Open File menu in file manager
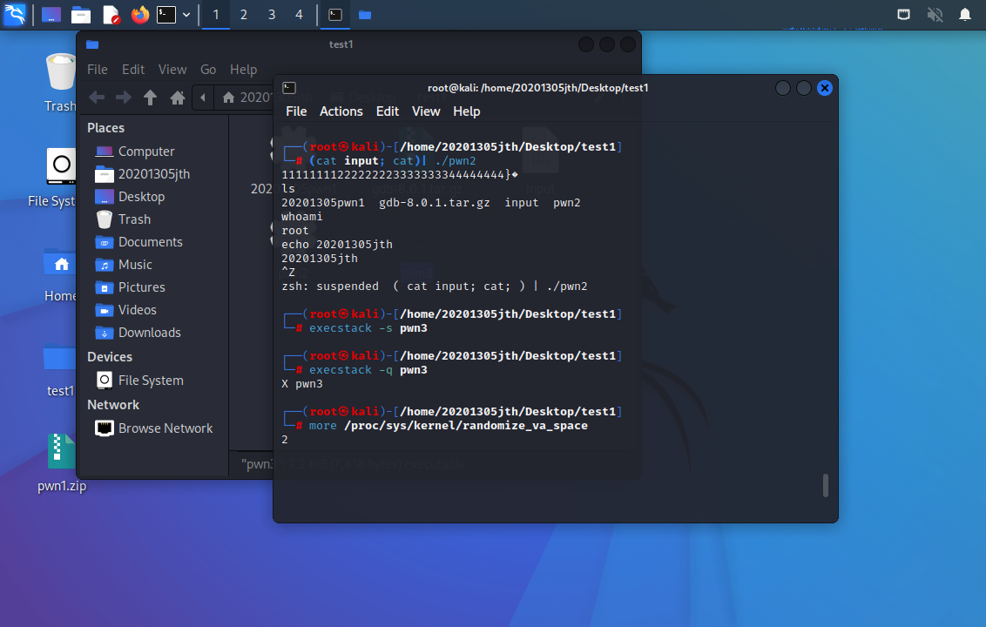 (97, 69)
